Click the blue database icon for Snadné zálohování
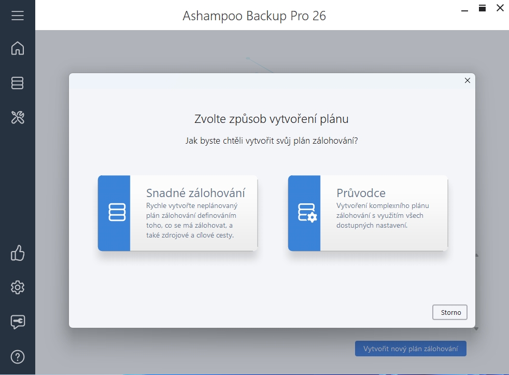Screen dimensions: 509x375 coord(114,213)
